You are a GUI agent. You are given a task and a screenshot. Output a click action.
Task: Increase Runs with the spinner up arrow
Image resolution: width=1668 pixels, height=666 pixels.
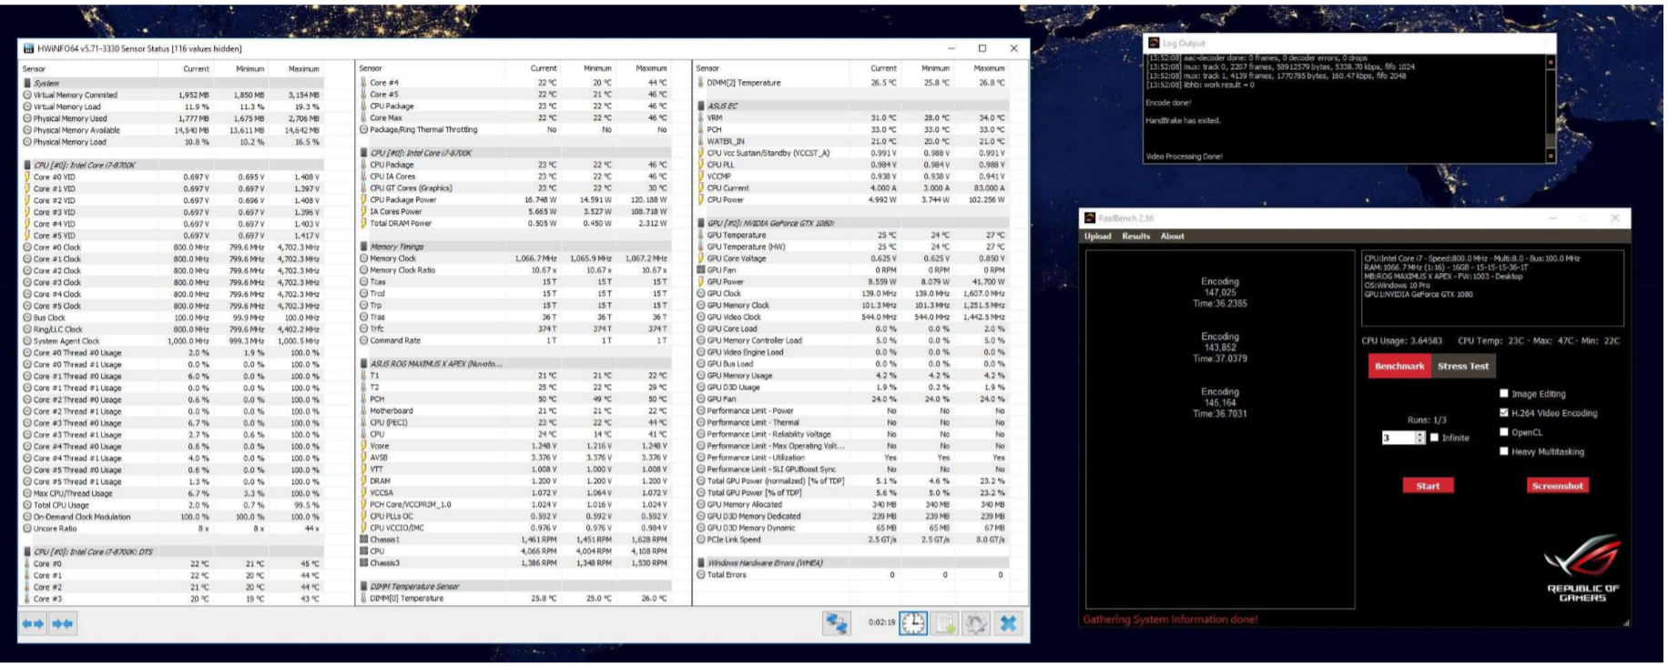click(x=1419, y=434)
